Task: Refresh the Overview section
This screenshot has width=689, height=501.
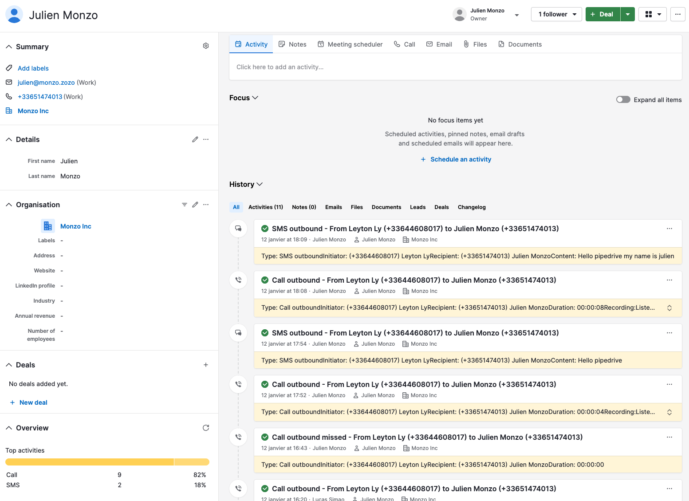Action: (x=206, y=428)
